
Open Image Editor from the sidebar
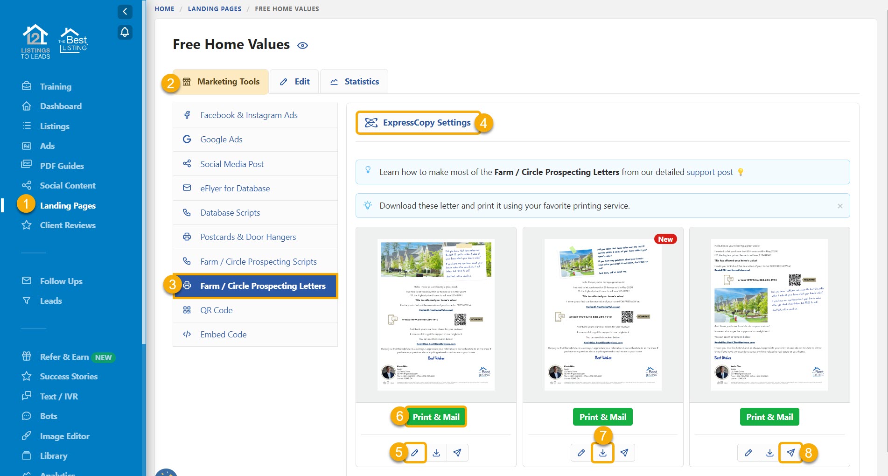point(64,436)
